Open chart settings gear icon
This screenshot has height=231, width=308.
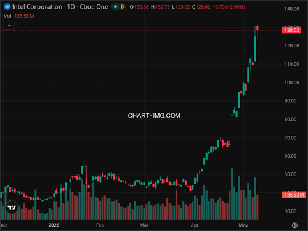294,225
